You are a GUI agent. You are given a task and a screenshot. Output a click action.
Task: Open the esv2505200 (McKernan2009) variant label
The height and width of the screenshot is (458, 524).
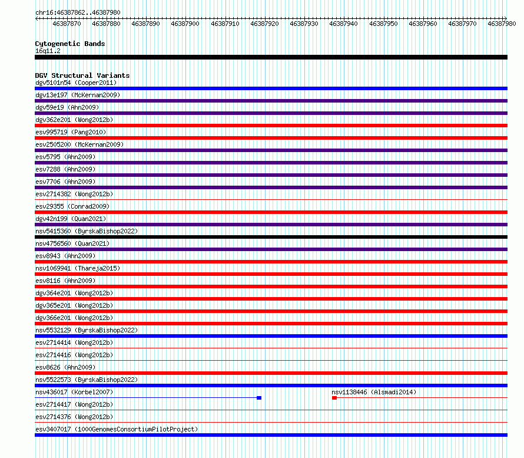(79, 144)
